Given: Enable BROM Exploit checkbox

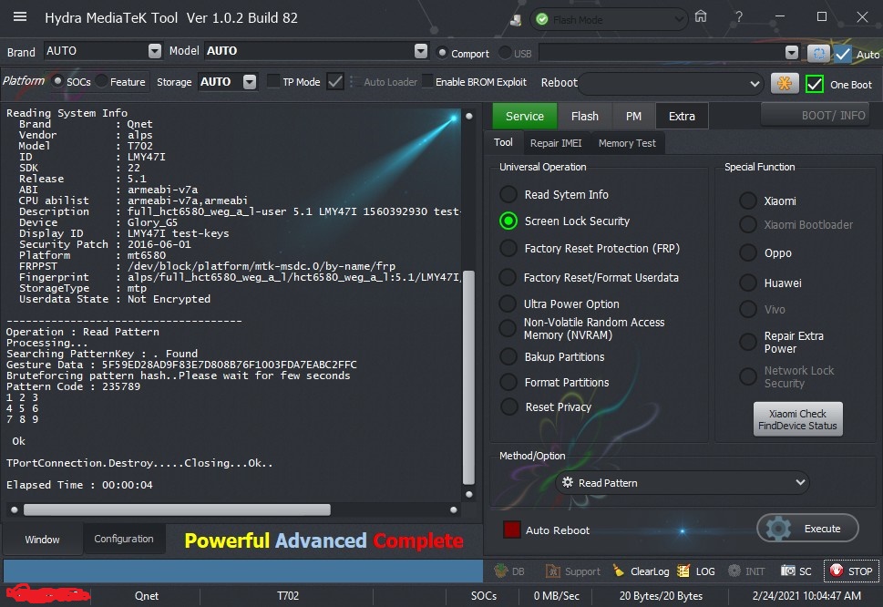Looking at the screenshot, I should tap(428, 82).
